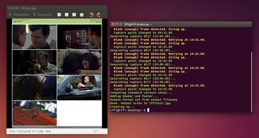
Task: Maximize the terminal window
Action: click(121, 24)
